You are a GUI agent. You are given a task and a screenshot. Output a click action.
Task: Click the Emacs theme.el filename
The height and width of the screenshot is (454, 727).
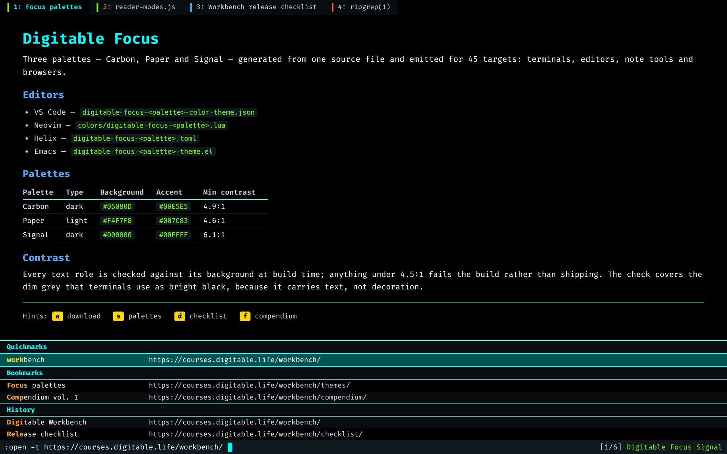coord(143,152)
